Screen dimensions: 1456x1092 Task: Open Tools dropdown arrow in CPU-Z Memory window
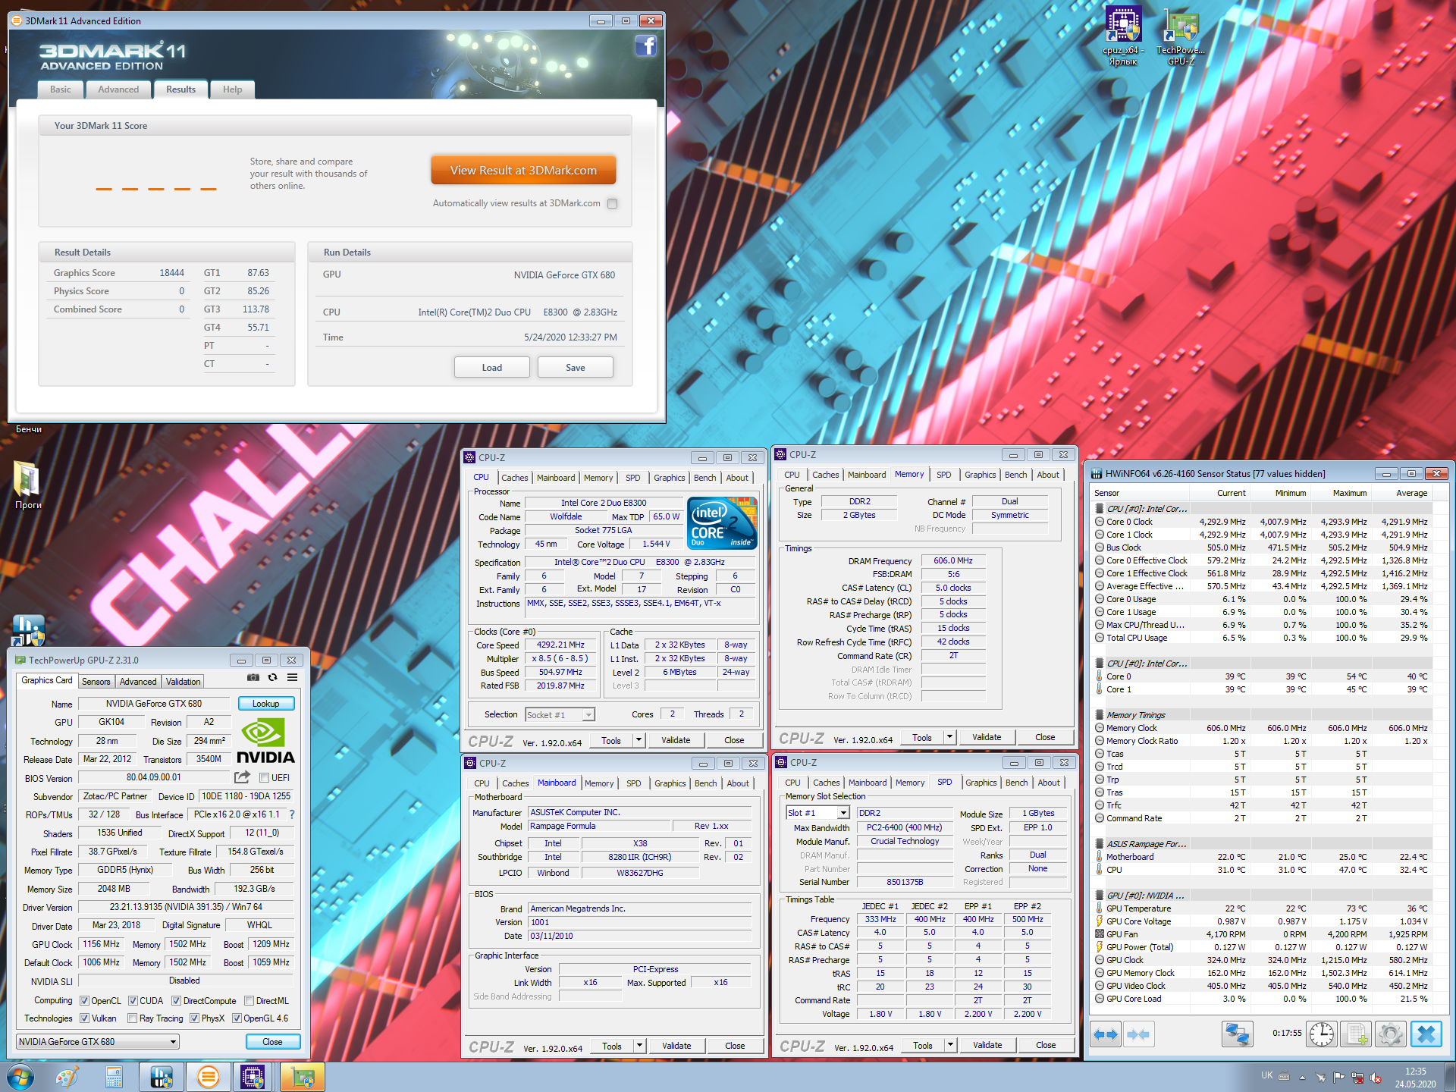(x=949, y=737)
